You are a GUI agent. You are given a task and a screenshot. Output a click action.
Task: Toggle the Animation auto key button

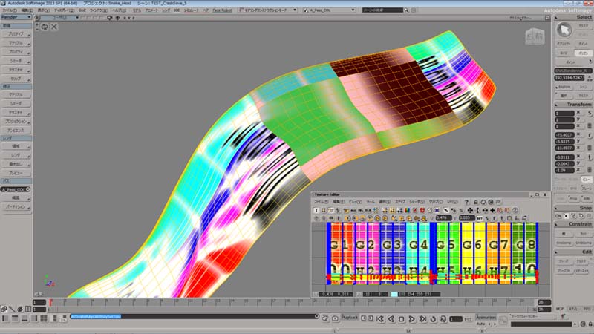[481, 324]
